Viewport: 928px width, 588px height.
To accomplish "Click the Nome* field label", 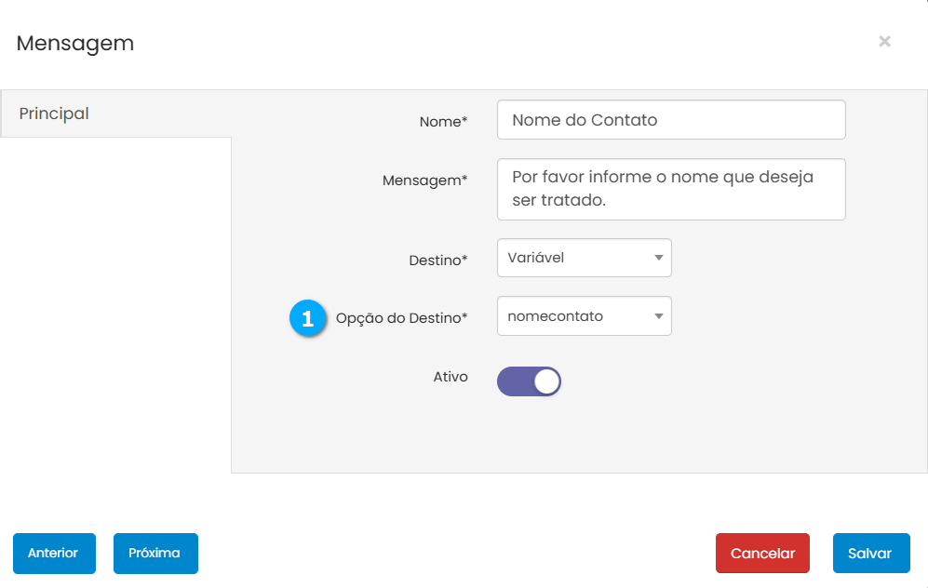I will (x=443, y=122).
